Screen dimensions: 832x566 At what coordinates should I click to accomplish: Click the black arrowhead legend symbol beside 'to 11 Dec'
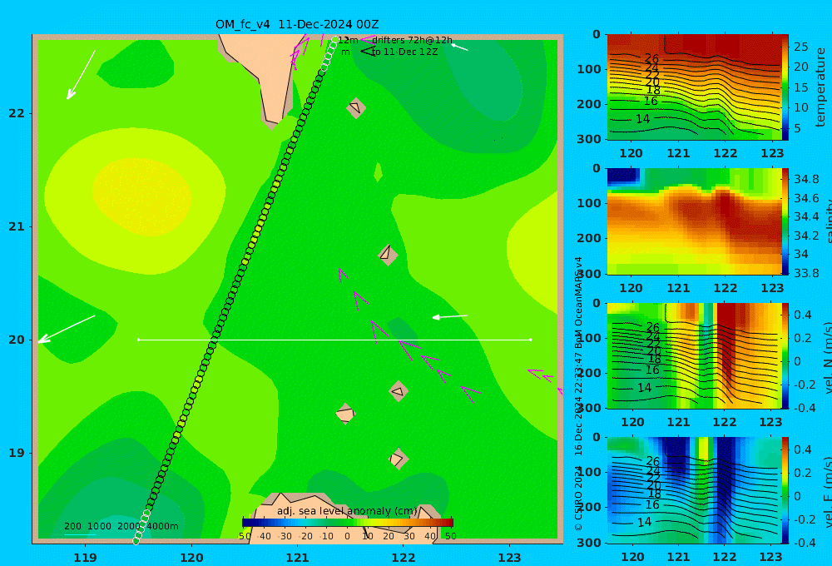pos(367,52)
